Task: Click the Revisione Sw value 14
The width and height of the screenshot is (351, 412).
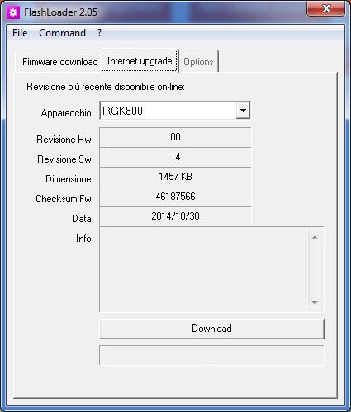Action: tap(175, 157)
